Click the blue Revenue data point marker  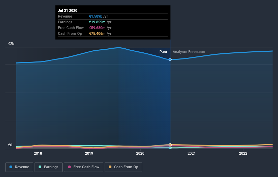click(x=170, y=59)
